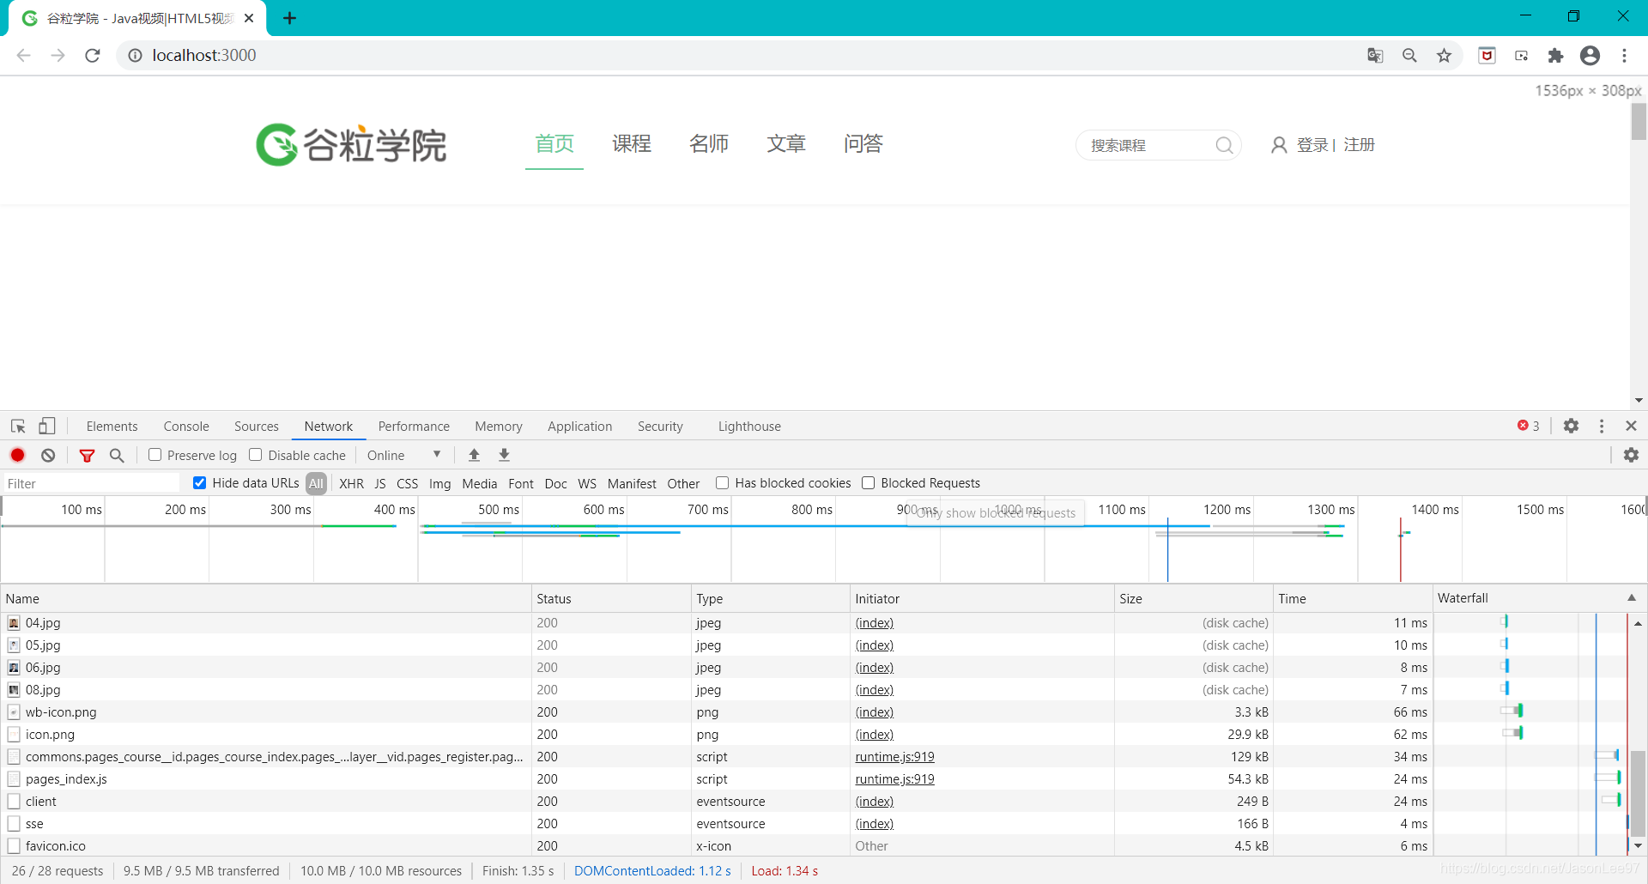
Task: Sort by the Size column header
Action: click(1193, 598)
